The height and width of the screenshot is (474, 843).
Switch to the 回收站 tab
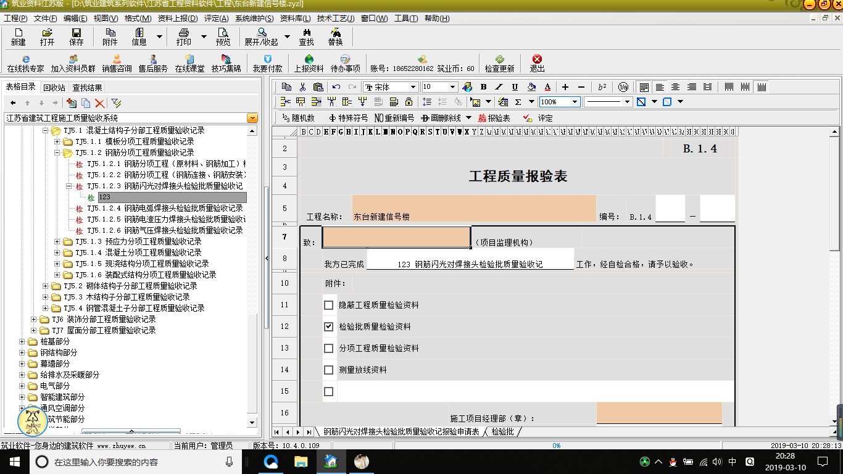[54, 88]
